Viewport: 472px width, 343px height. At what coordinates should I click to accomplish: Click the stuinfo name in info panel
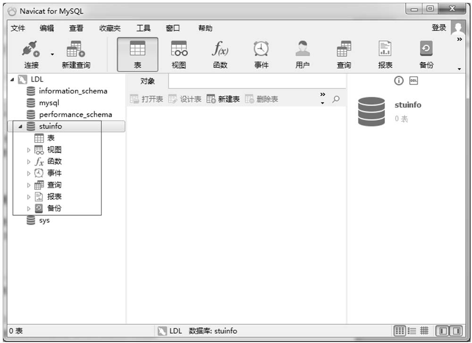click(408, 105)
